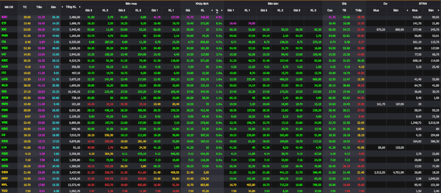Open stock symbol SZC
Viewport: 441px width, 193px height.
tap(4, 17)
